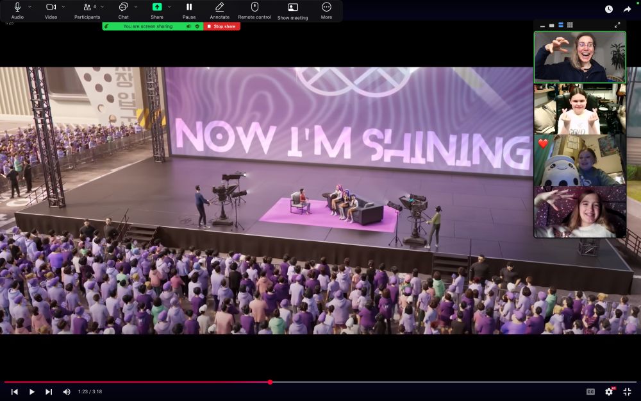This screenshot has height=401, width=641.
Task: Select the top participant video with glasses
Action: click(579, 57)
